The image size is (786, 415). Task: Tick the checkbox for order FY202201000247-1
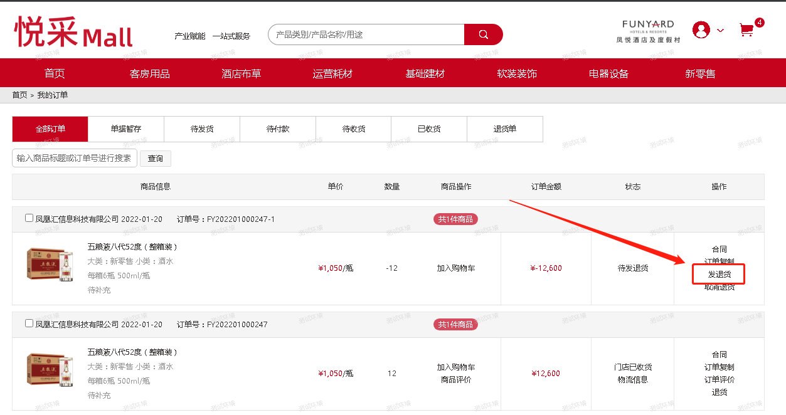pyautogui.click(x=29, y=218)
